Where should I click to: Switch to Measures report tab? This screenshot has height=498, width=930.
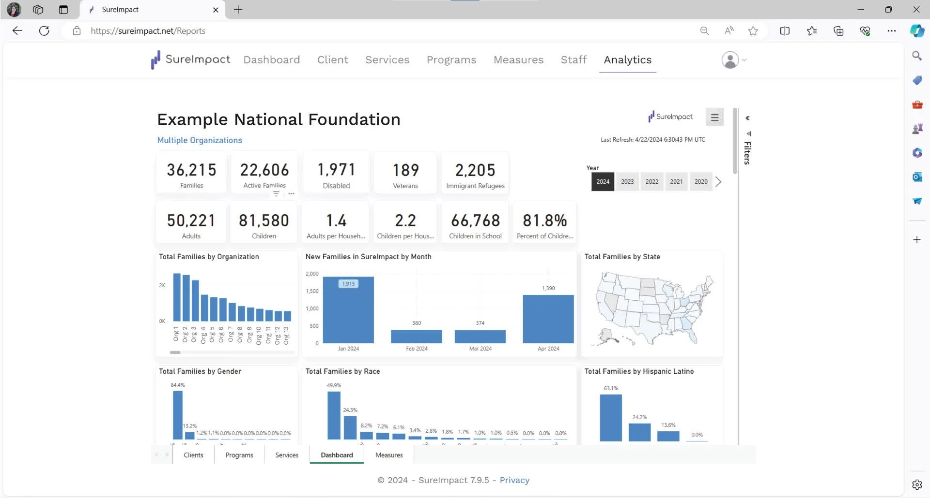coord(389,455)
